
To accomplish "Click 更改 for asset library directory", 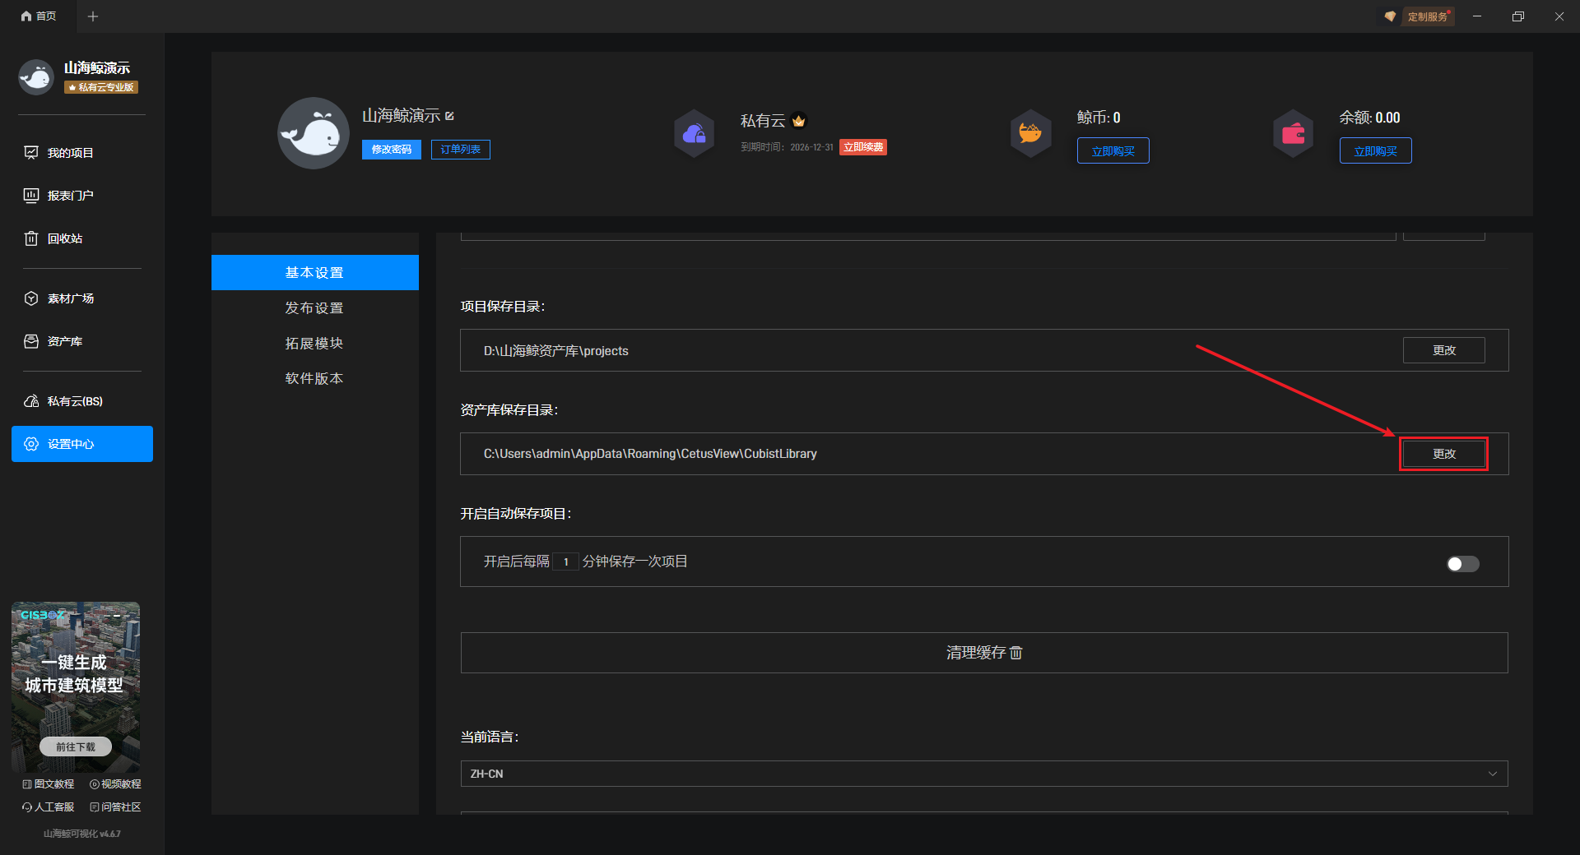I will [1443, 454].
